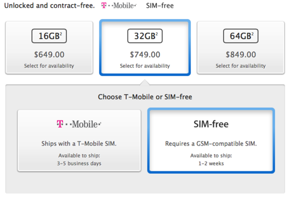The width and height of the screenshot is (297, 201).
Task: Click the 'Ships with a T-Mobile SIM' text
Action: (x=79, y=144)
